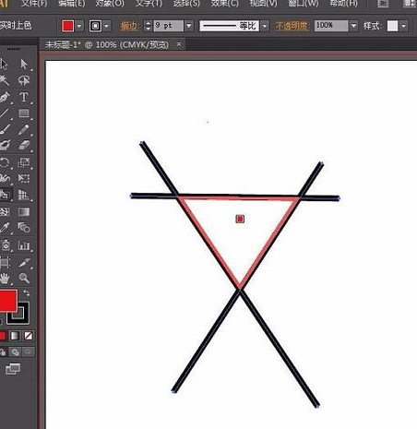Expand the stroke color dropdown arrow
Image resolution: width=417 pixels, height=429 pixels.
click(x=107, y=26)
